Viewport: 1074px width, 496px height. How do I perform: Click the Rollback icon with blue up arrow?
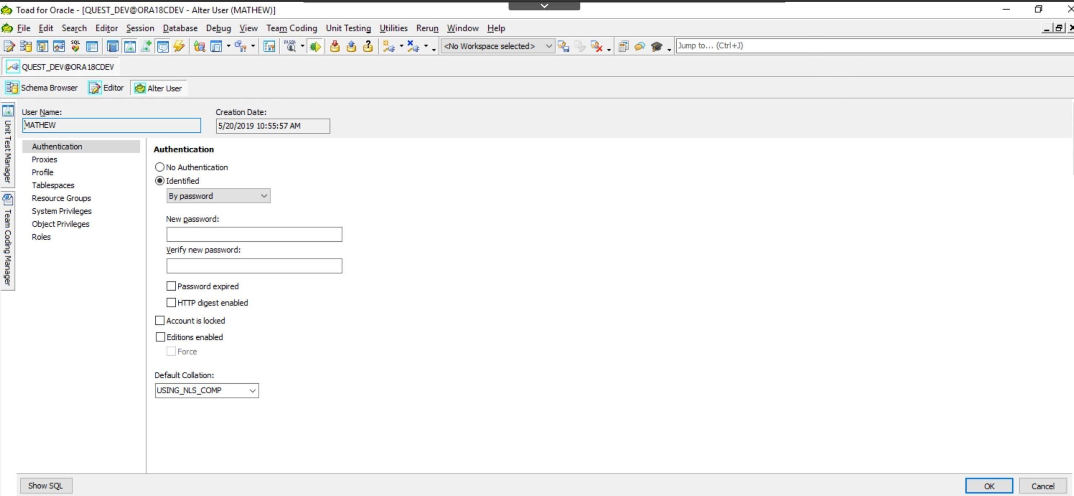(352, 46)
